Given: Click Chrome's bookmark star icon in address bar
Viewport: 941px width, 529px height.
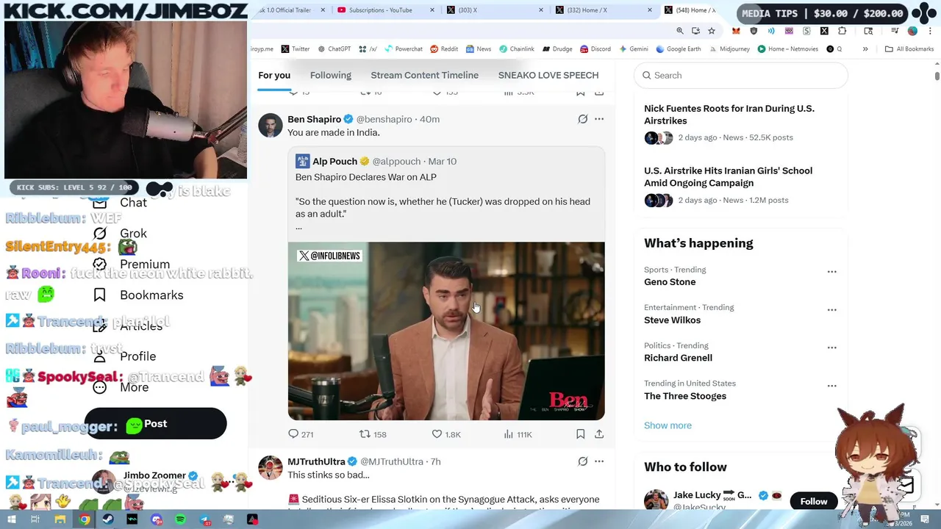Looking at the screenshot, I should (712, 31).
